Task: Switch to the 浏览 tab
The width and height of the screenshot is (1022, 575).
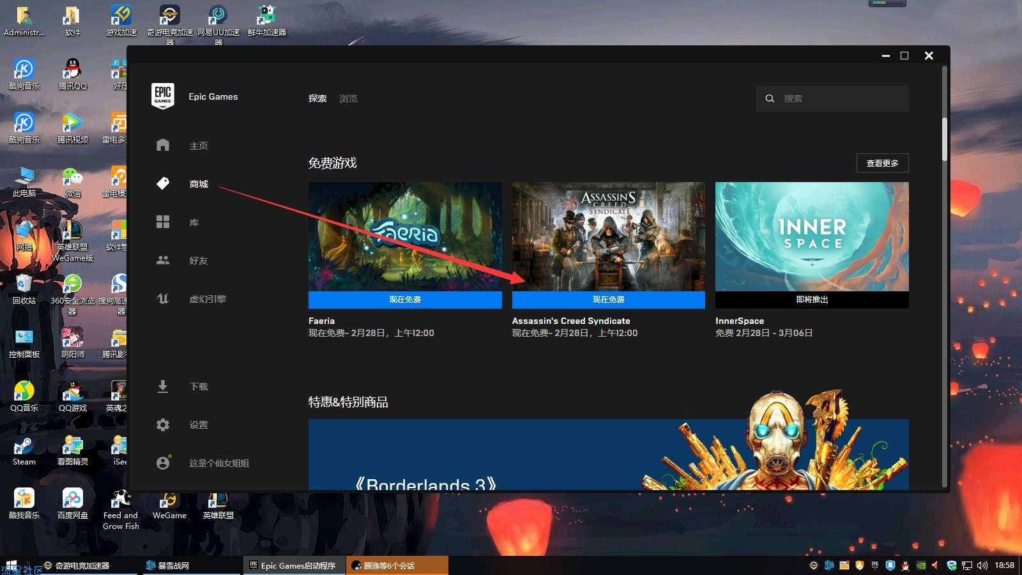Action: (x=348, y=98)
